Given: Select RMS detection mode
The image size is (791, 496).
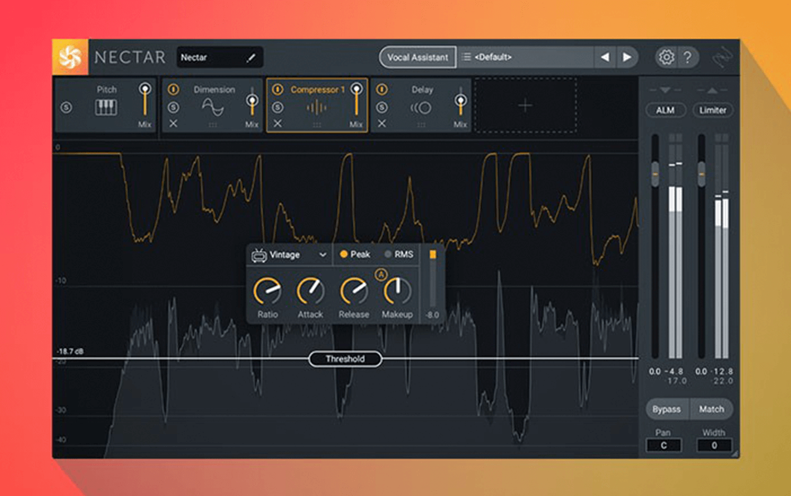Looking at the screenshot, I should (x=399, y=254).
